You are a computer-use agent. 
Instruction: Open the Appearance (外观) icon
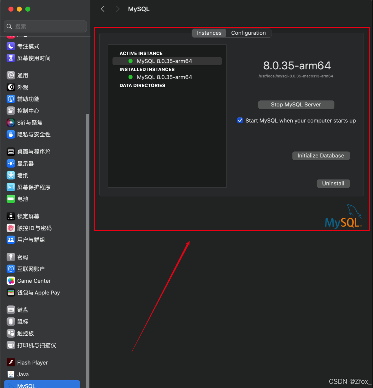tap(11, 87)
